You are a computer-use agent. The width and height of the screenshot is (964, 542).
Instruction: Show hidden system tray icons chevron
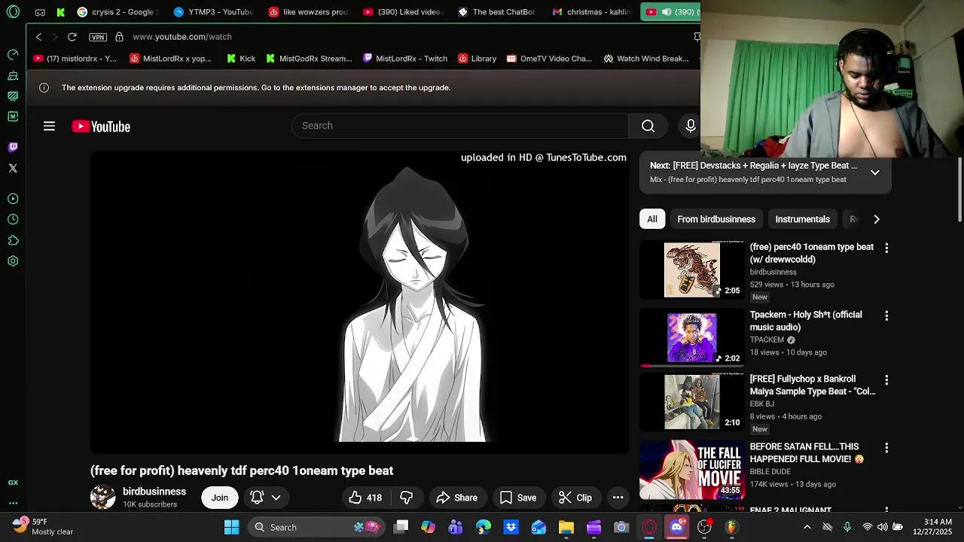point(807,527)
